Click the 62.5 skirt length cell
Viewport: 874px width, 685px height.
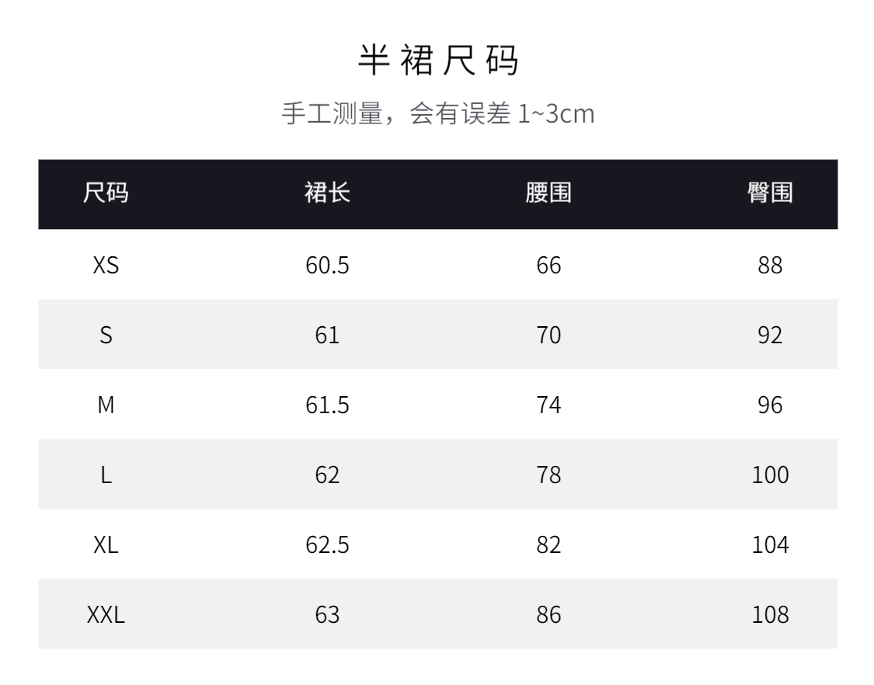327,545
